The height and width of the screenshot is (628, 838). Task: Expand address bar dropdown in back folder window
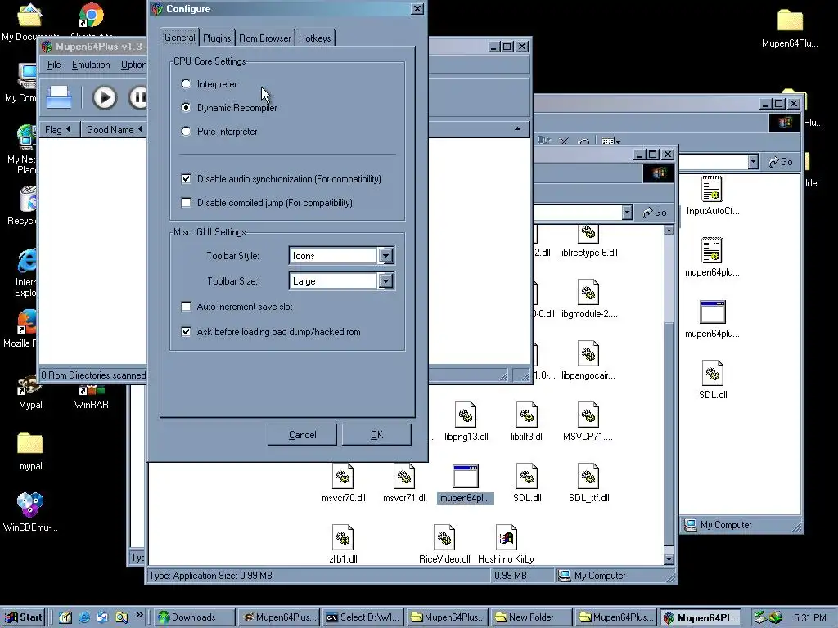(x=753, y=162)
